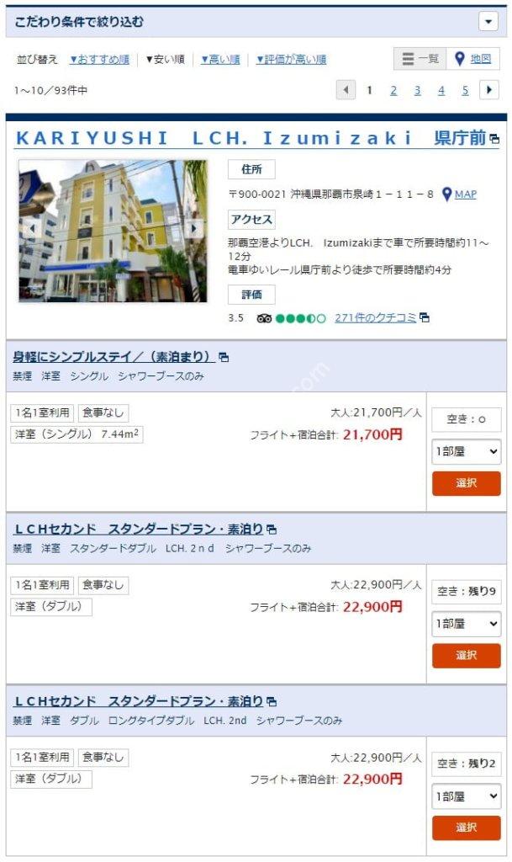
Task: Click the previous results page arrow
Action: click(x=346, y=89)
